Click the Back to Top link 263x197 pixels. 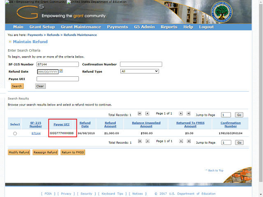coord(215,170)
